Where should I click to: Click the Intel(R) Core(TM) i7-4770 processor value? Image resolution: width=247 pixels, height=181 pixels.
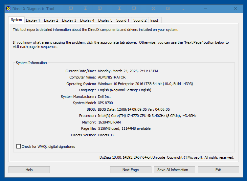[147, 116]
